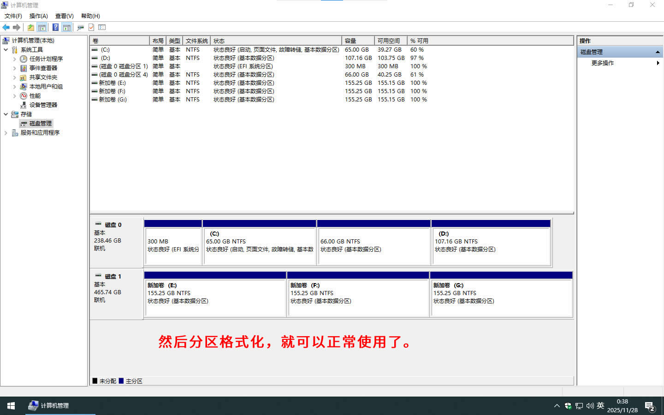Click the Up One Level folder icon
The width and height of the screenshot is (664, 415).
pyautogui.click(x=30, y=28)
